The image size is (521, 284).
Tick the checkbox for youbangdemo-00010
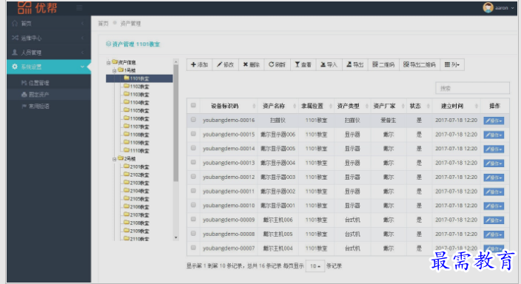[x=193, y=205]
